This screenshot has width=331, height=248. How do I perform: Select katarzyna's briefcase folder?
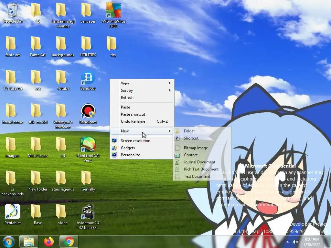pos(63,116)
